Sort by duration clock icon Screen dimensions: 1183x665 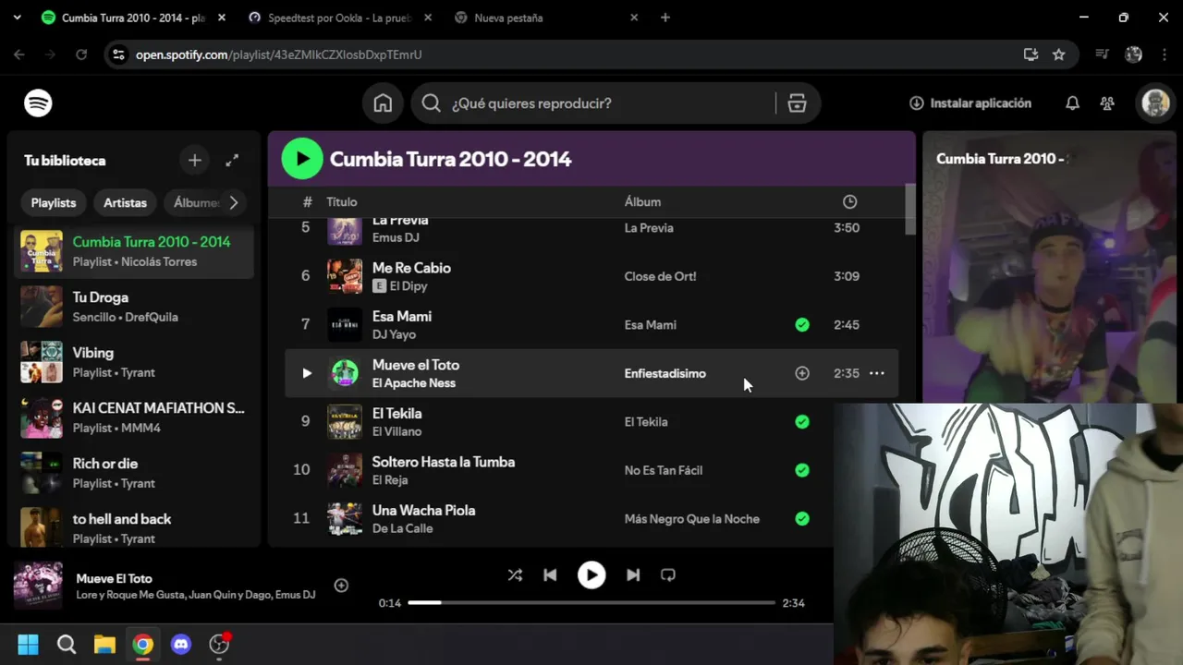tap(849, 202)
